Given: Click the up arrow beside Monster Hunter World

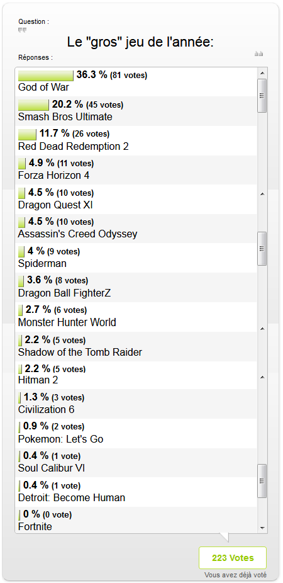Looking at the screenshot, I should (262, 329).
